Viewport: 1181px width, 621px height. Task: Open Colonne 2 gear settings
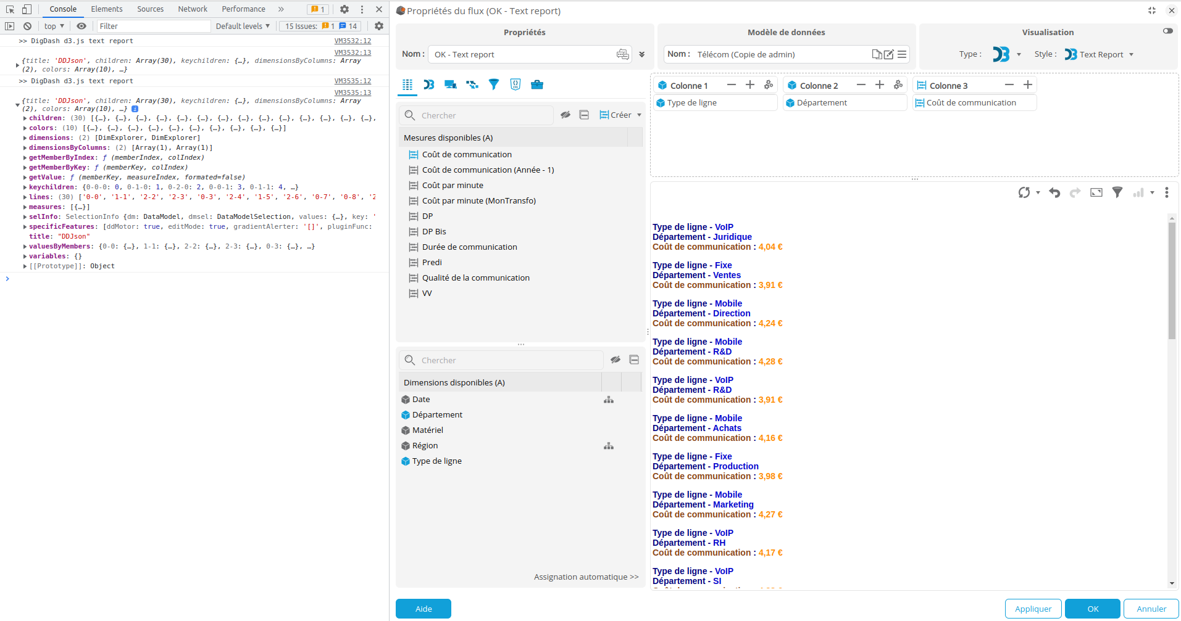pyautogui.click(x=898, y=84)
